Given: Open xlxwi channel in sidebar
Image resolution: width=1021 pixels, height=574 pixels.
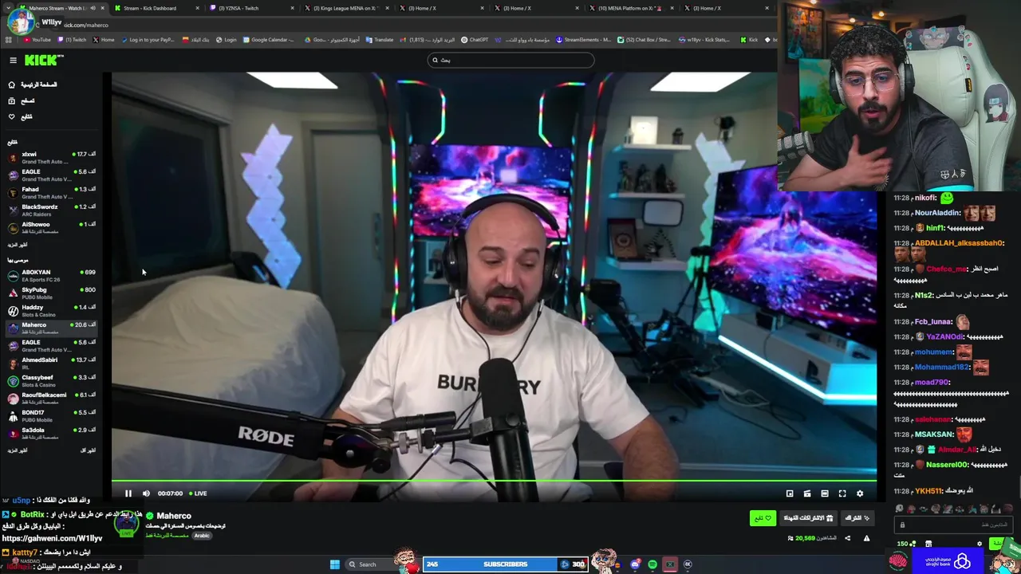Looking at the screenshot, I should [52, 158].
